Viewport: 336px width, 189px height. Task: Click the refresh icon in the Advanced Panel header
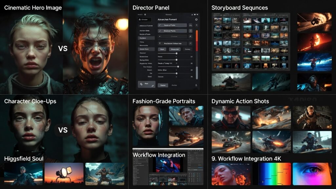(197, 19)
